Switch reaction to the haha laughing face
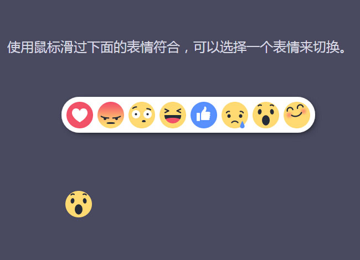360x260 pixels. (x=173, y=115)
